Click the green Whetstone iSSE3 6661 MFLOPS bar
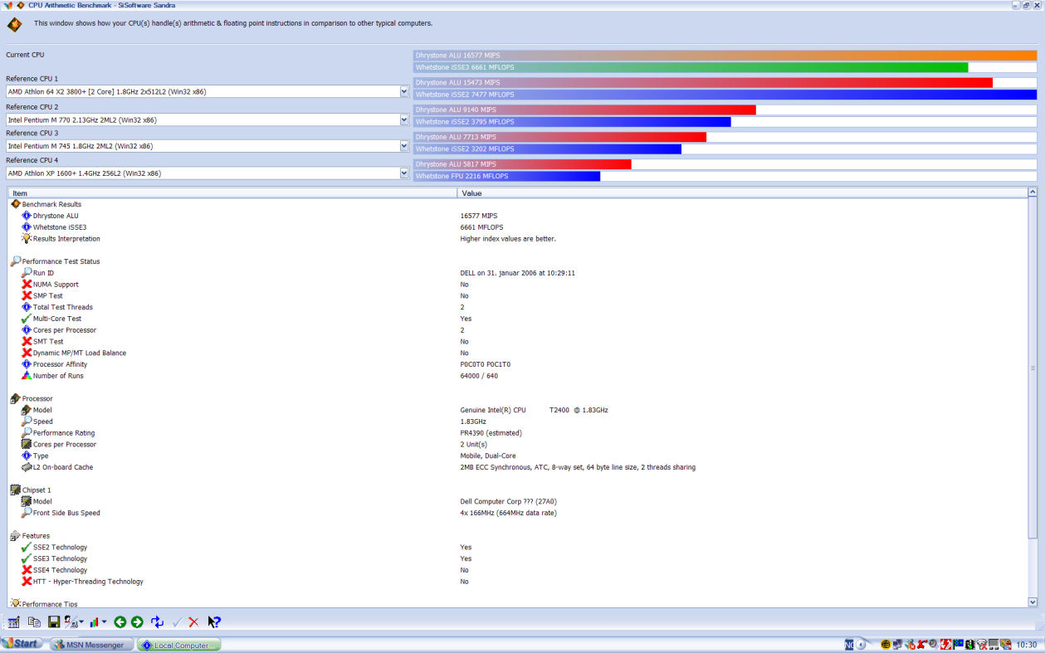 tap(691, 67)
